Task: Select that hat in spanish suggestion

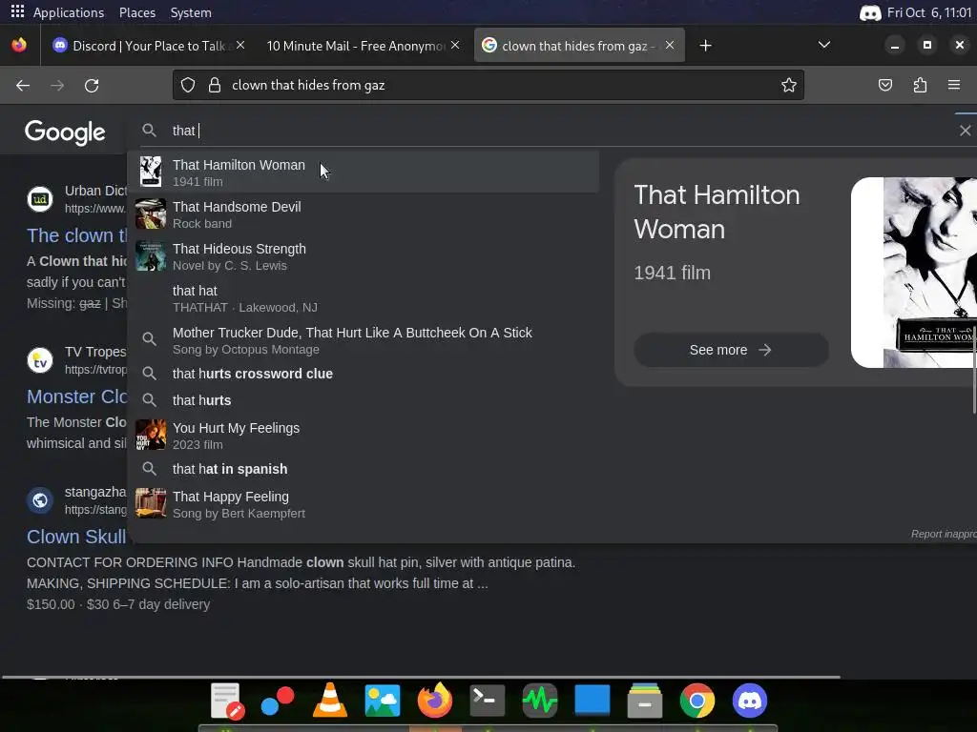Action: [x=364, y=469]
